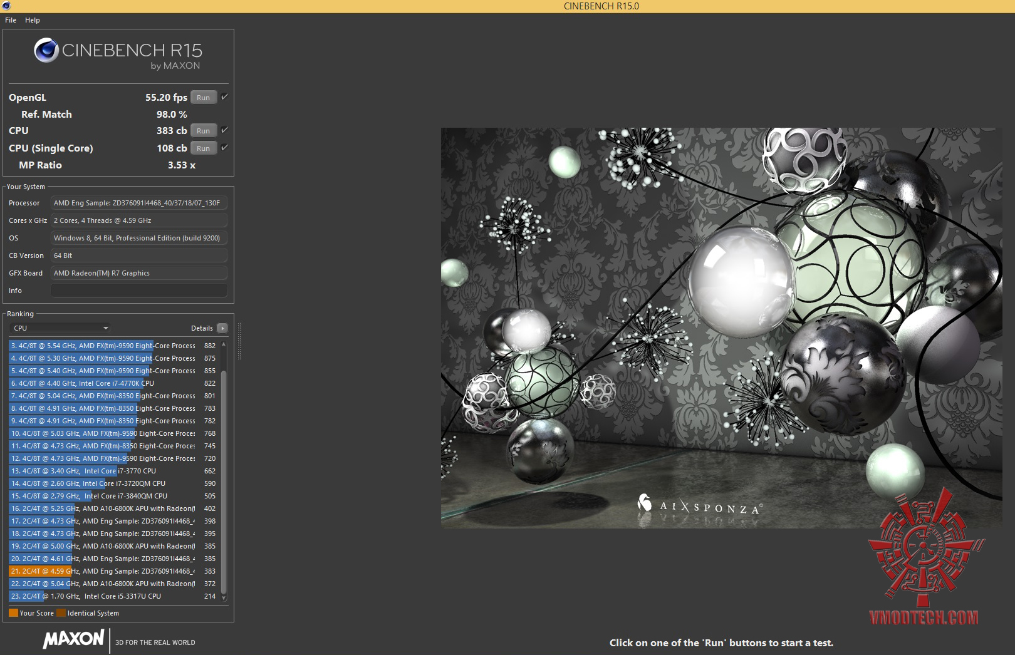
Task: Select ranking entry 6 Intel Core i7-4770K
Action: (x=113, y=383)
